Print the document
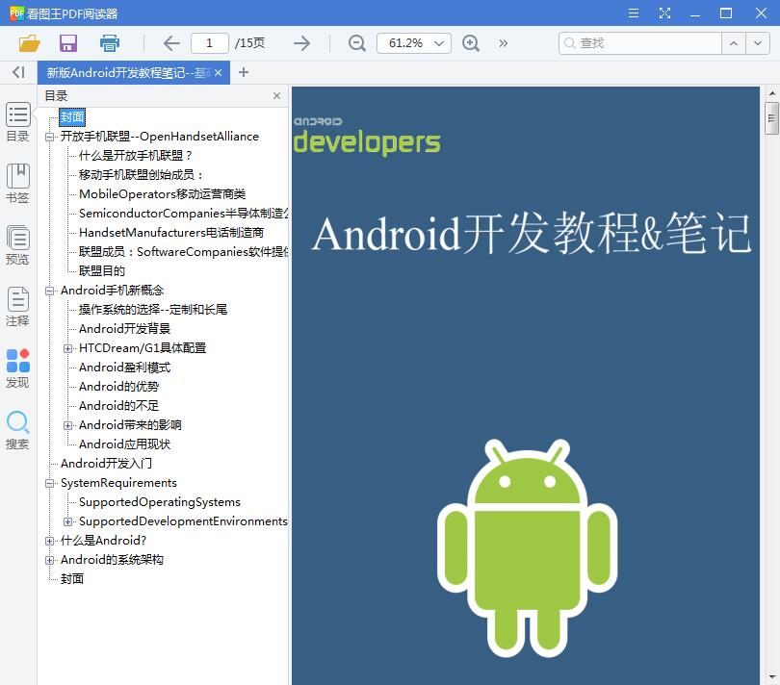The height and width of the screenshot is (685, 780). tap(110, 42)
